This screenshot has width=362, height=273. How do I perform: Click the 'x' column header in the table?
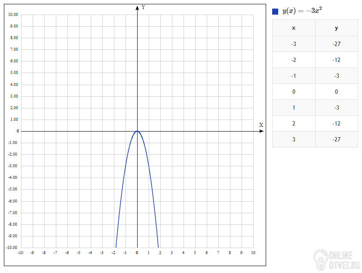294,28
